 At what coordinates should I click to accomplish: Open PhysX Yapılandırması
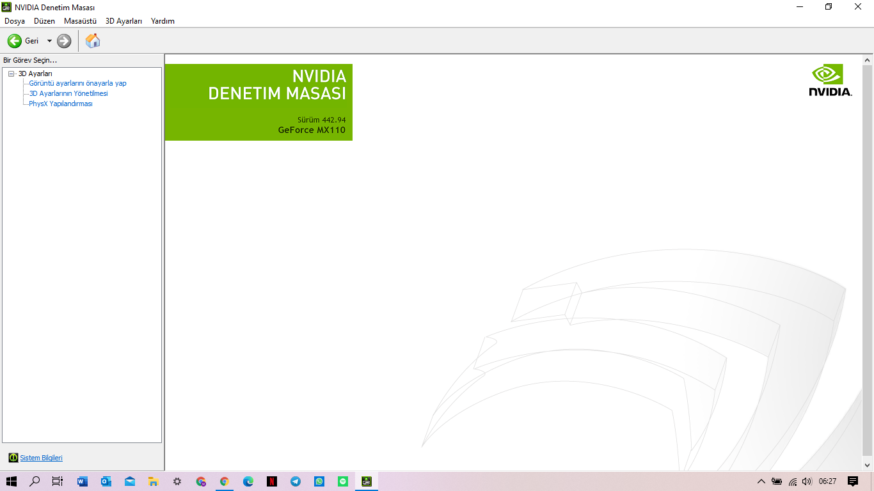(x=61, y=104)
